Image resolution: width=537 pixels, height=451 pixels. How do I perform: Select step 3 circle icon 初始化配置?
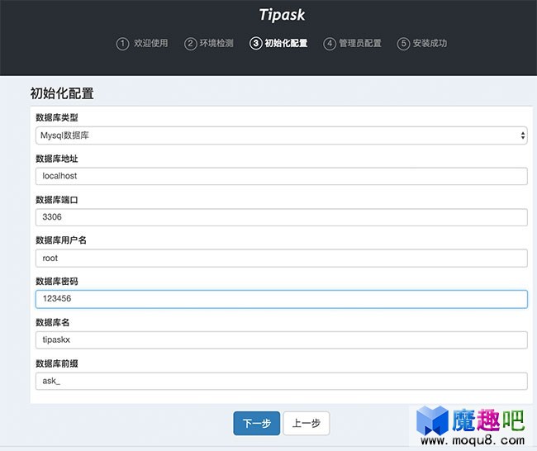256,44
